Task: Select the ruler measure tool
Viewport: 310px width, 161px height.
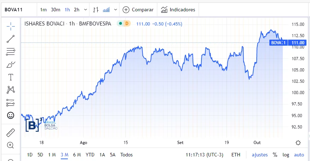Action: click(x=11, y=133)
